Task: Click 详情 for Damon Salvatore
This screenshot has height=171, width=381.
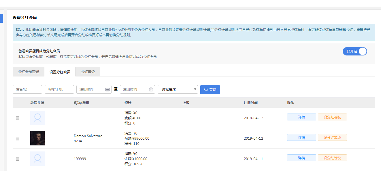Action: coord(301,137)
